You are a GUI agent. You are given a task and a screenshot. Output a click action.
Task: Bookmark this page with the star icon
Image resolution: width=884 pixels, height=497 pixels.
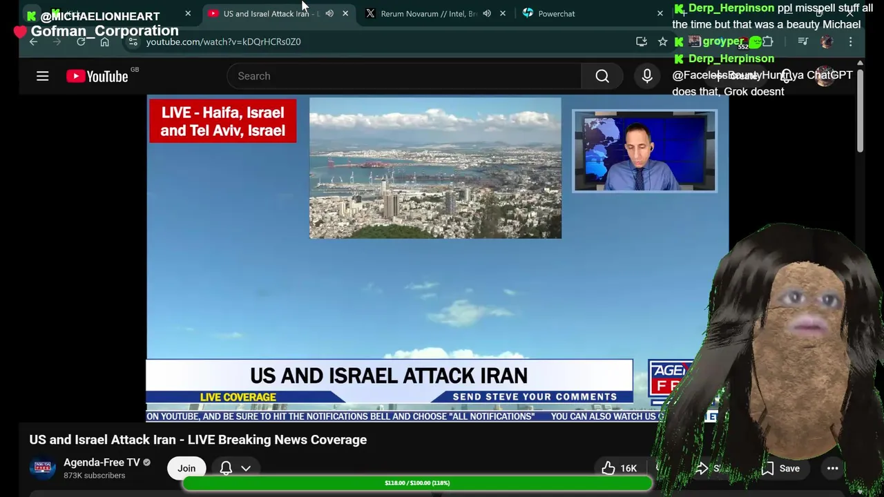click(662, 41)
